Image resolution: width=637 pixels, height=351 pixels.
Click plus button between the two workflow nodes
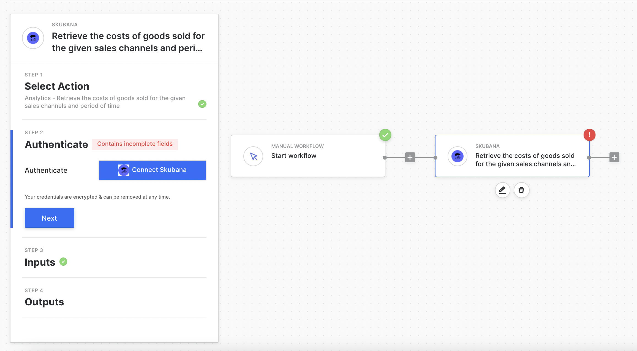click(x=410, y=157)
